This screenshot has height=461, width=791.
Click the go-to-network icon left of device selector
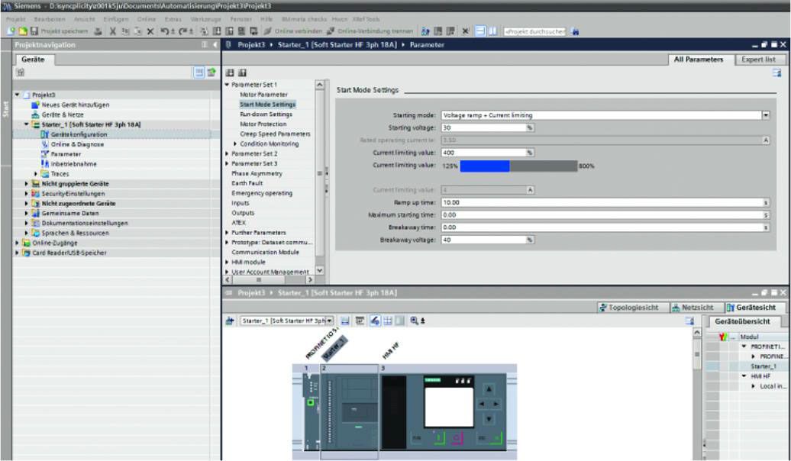click(230, 321)
